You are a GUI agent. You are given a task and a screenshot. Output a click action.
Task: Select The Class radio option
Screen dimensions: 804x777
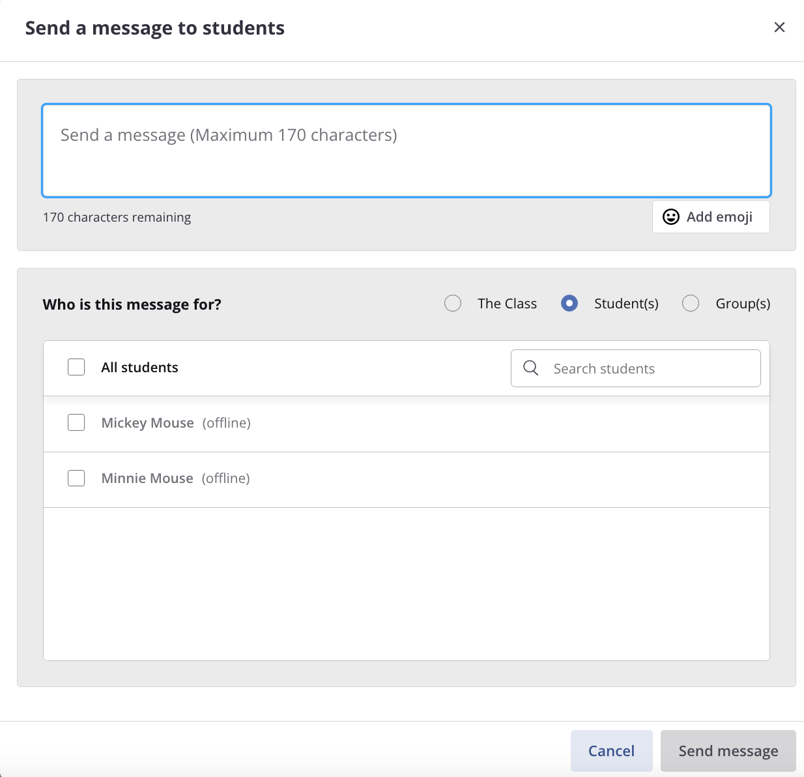tap(453, 303)
